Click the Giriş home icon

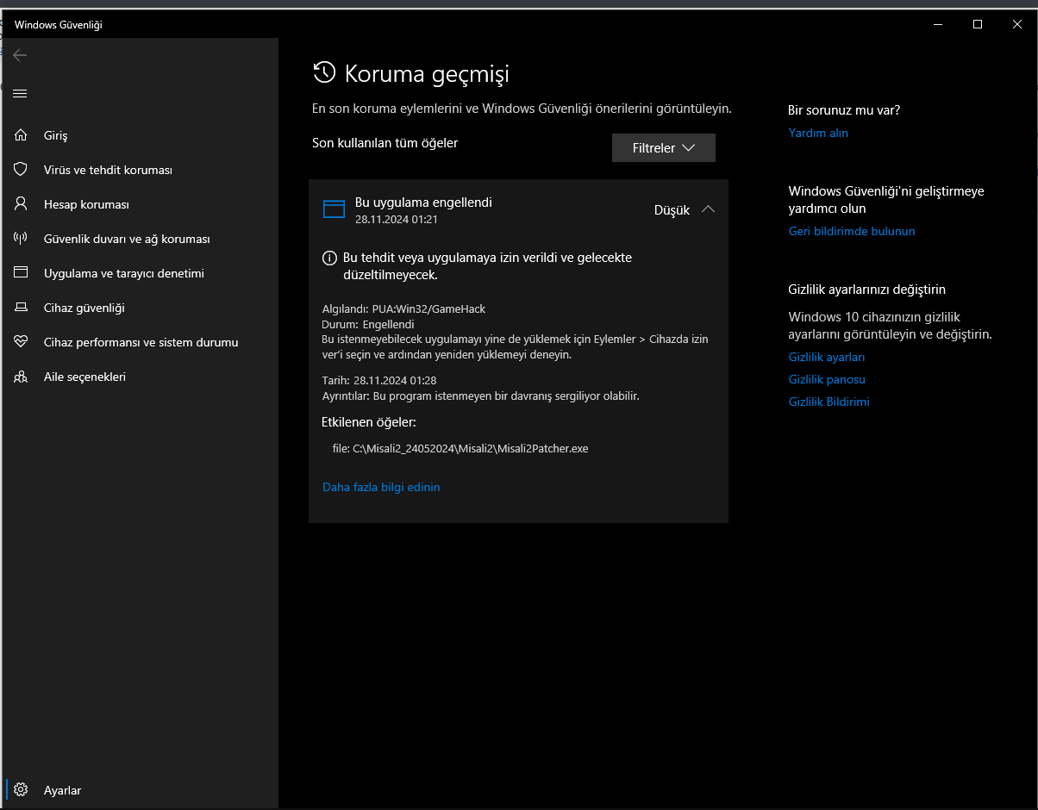click(21, 135)
